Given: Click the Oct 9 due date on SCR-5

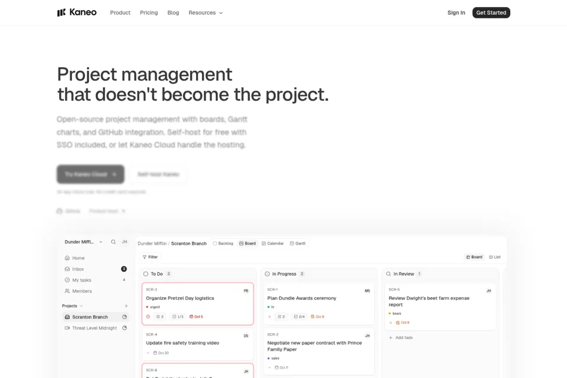Looking at the screenshot, I should pos(402,322).
